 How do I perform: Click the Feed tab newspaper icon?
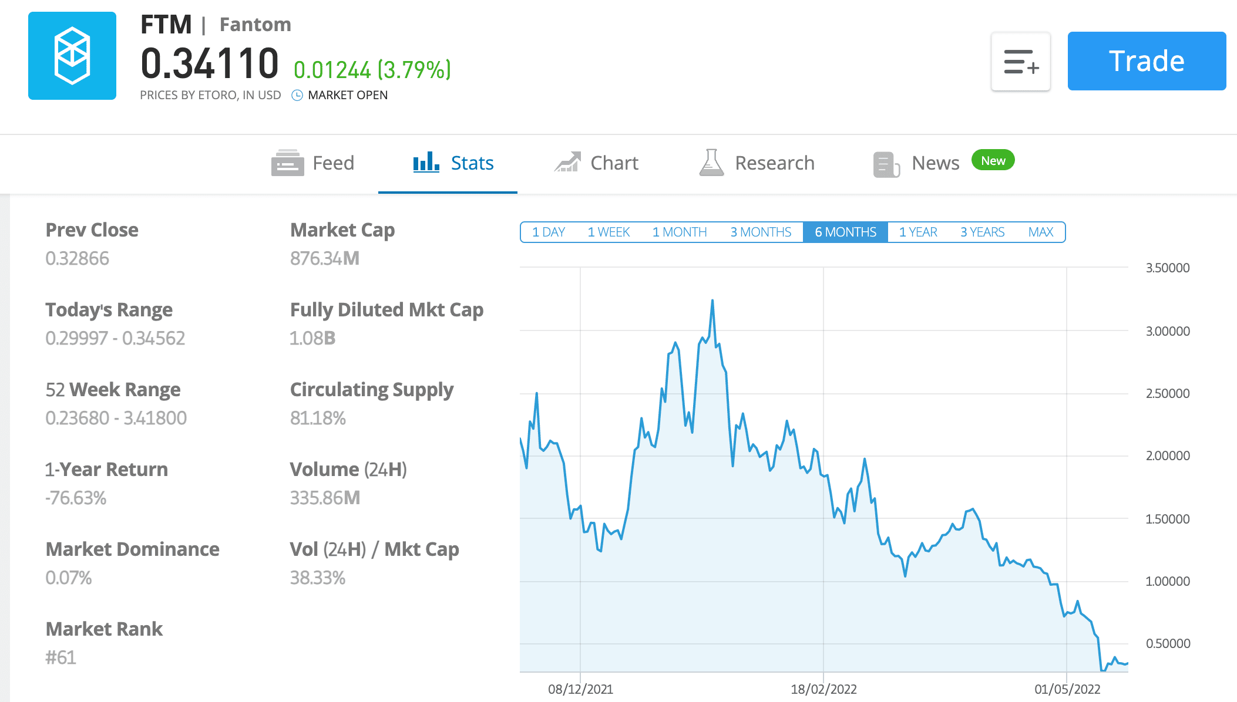[x=287, y=163]
